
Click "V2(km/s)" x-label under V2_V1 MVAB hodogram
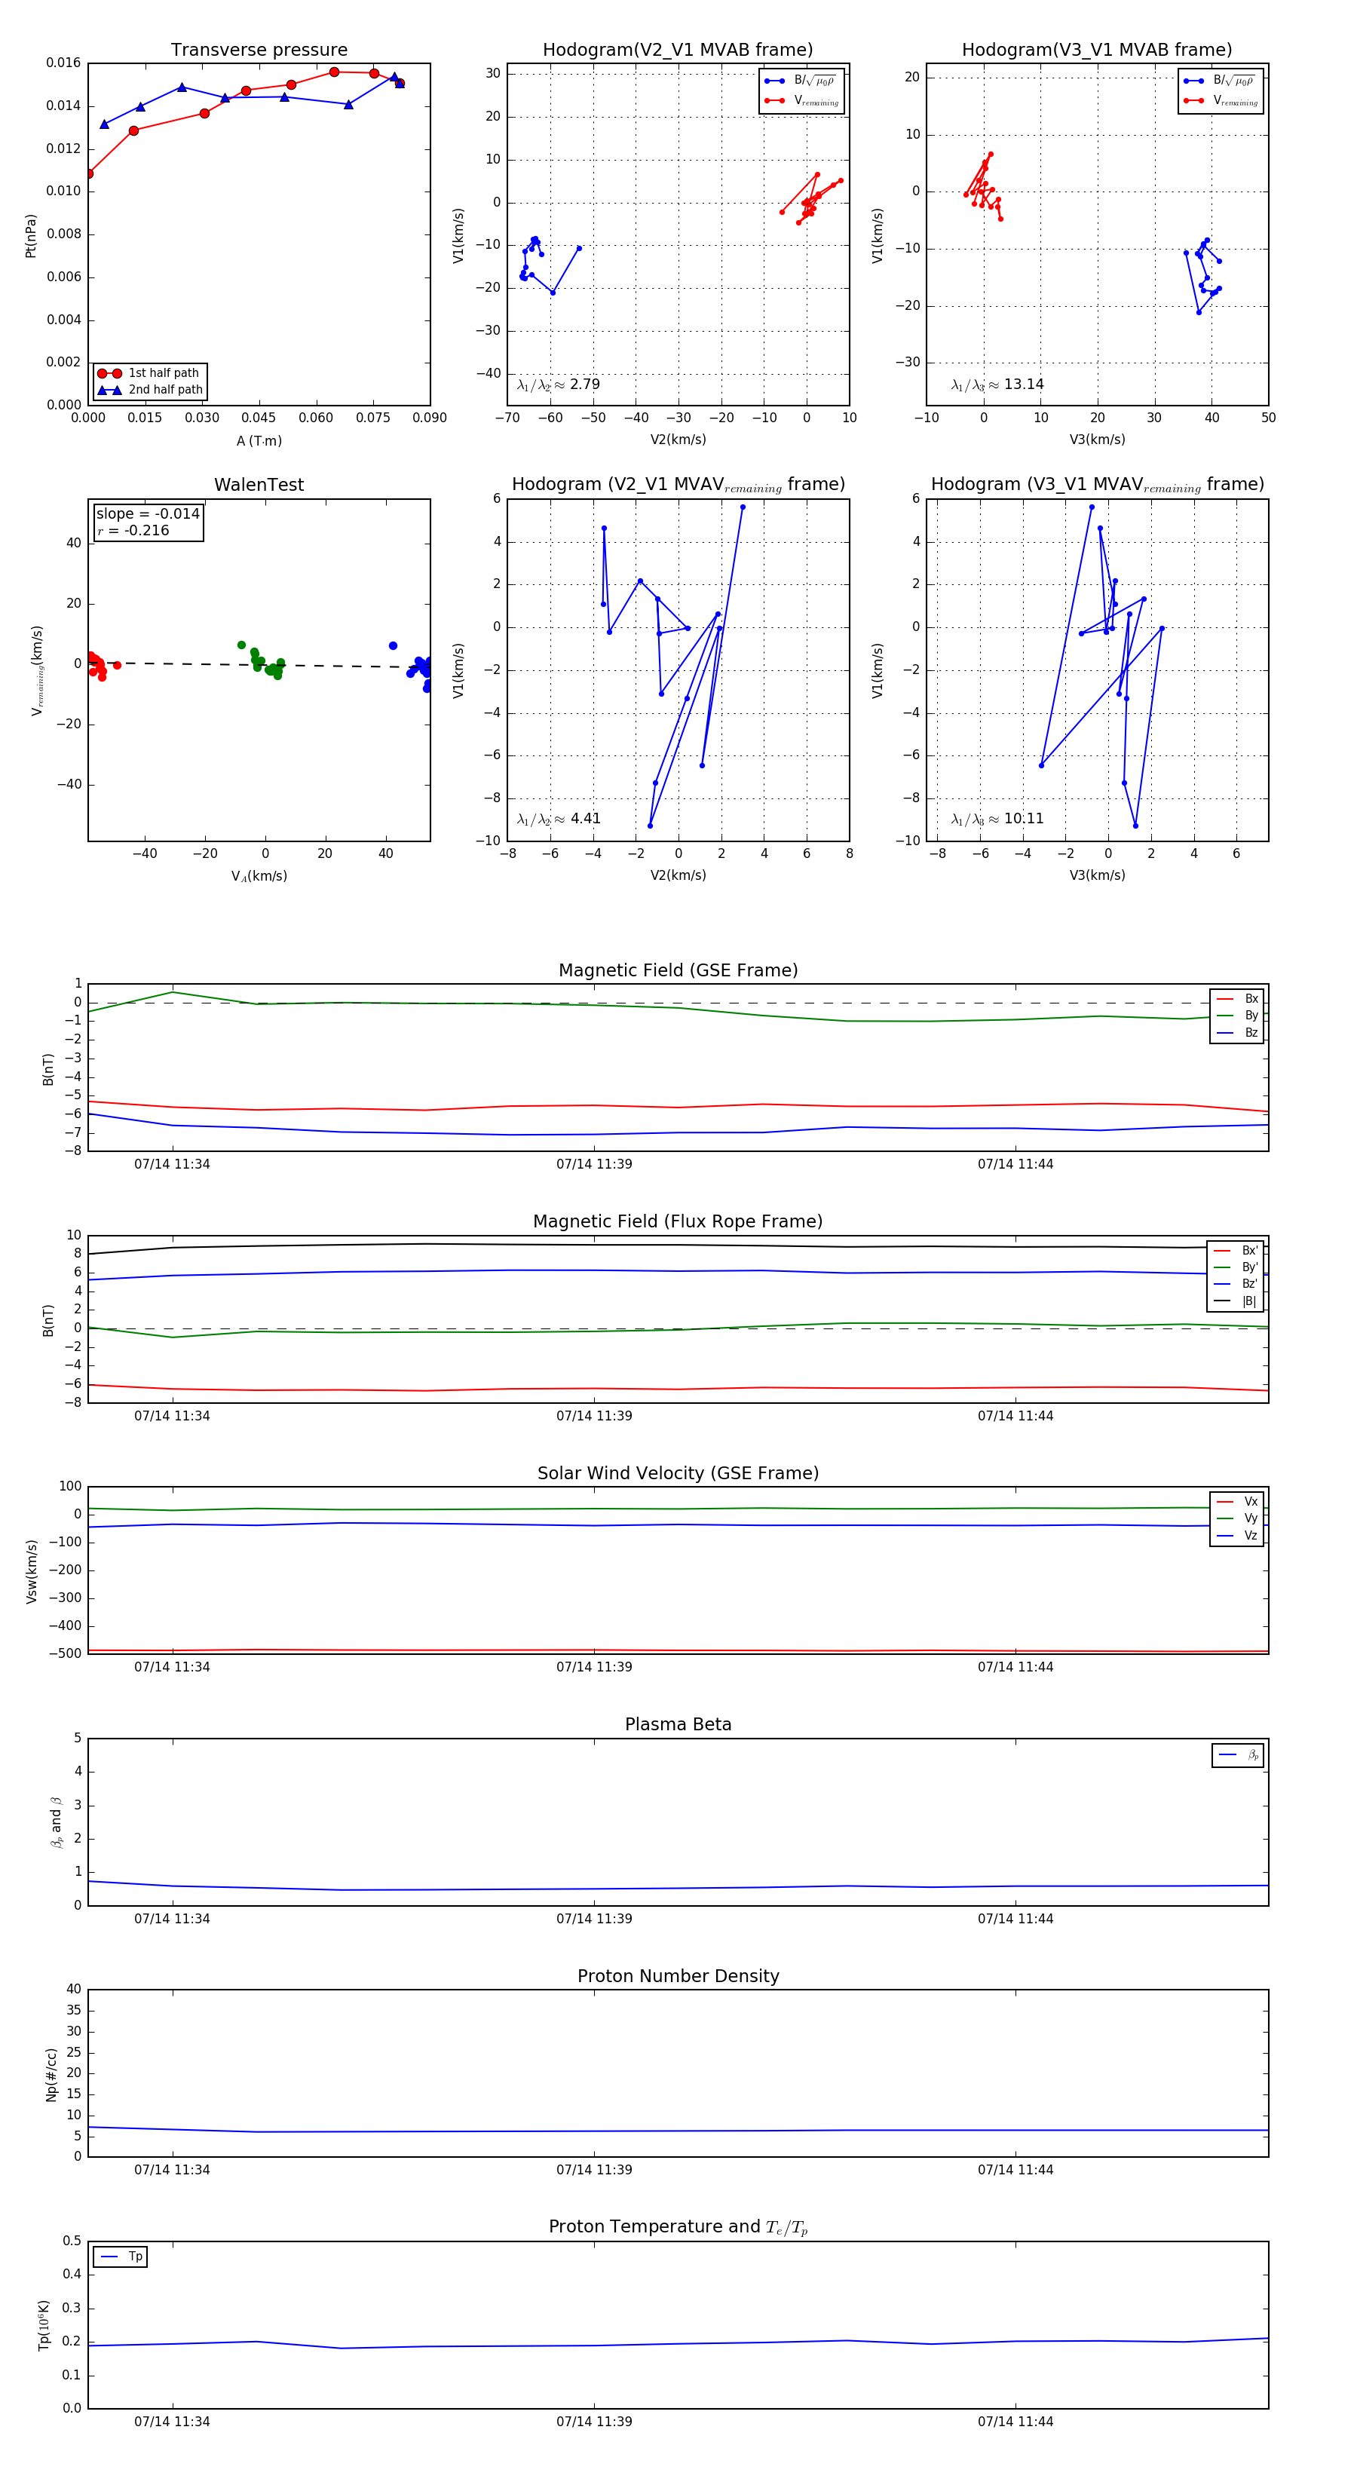click(x=678, y=440)
